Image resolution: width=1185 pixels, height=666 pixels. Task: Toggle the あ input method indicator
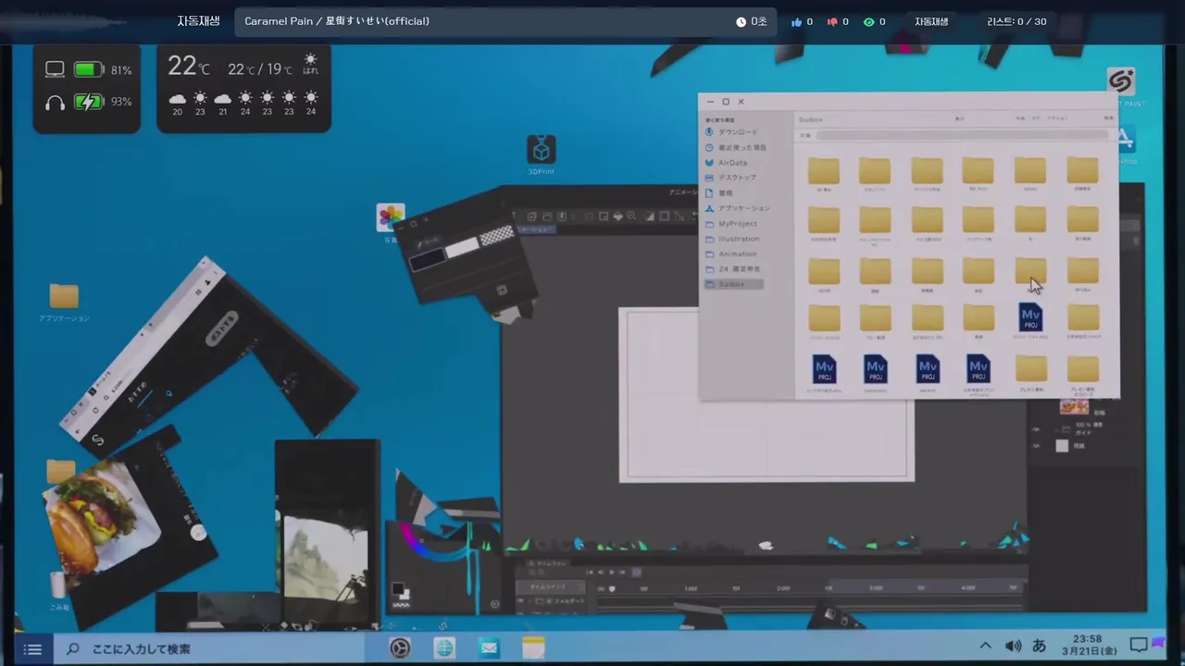click(x=1039, y=646)
